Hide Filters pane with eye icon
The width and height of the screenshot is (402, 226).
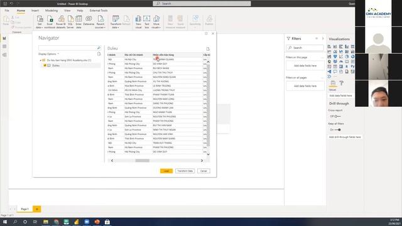coord(317,38)
